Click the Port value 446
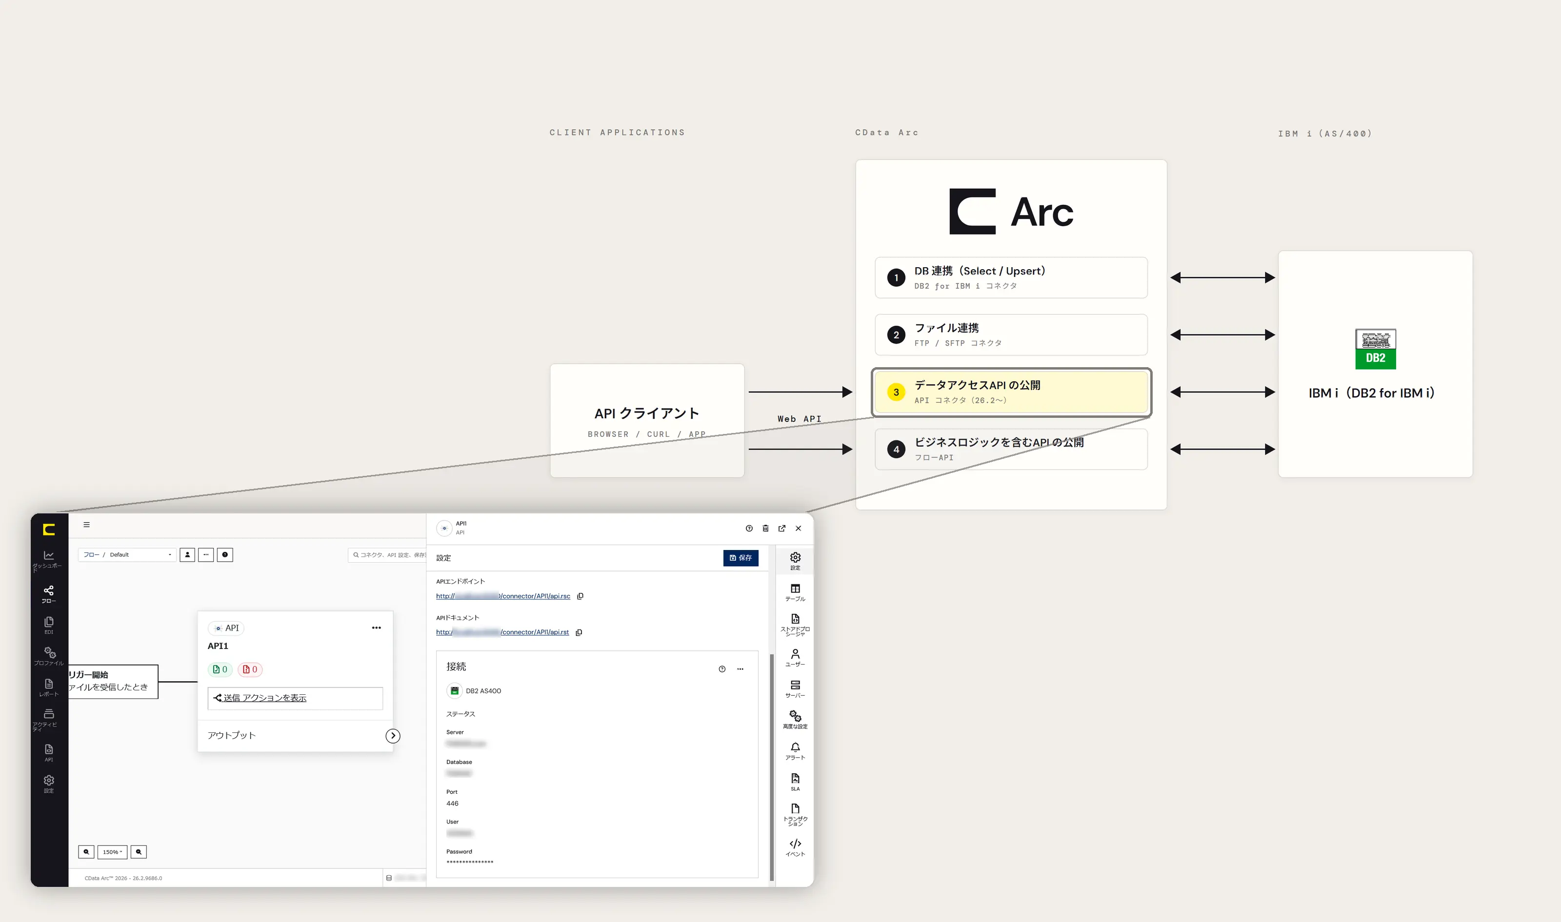Screen dimensions: 1561x922 (452, 804)
